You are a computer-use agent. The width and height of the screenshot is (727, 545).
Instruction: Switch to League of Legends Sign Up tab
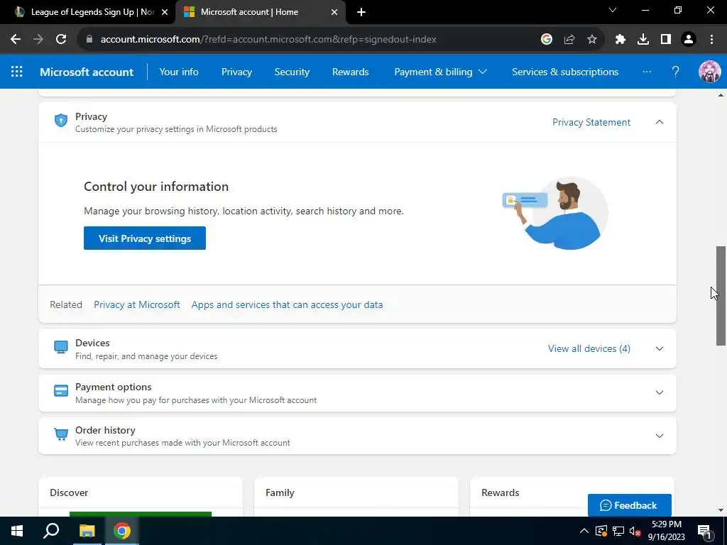[x=88, y=12]
